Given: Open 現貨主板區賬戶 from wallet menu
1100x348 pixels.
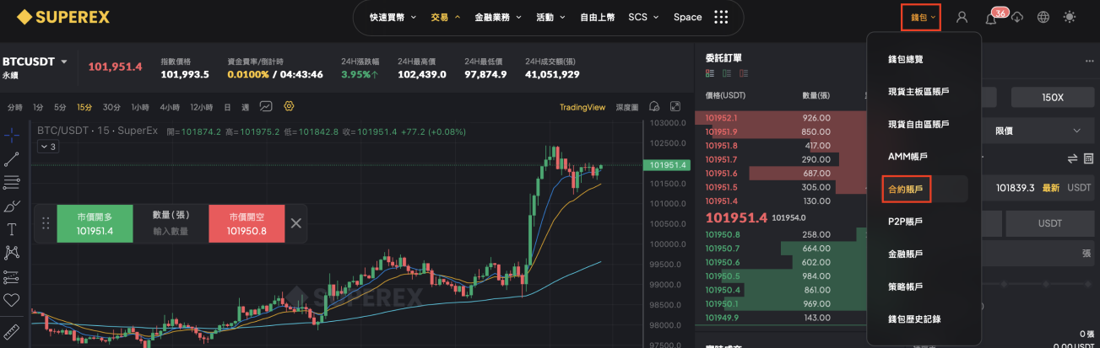Looking at the screenshot, I should tap(918, 92).
